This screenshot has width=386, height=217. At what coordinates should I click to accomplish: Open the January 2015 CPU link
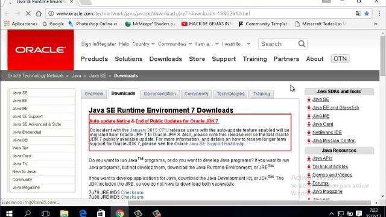pyautogui.click(x=149, y=130)
